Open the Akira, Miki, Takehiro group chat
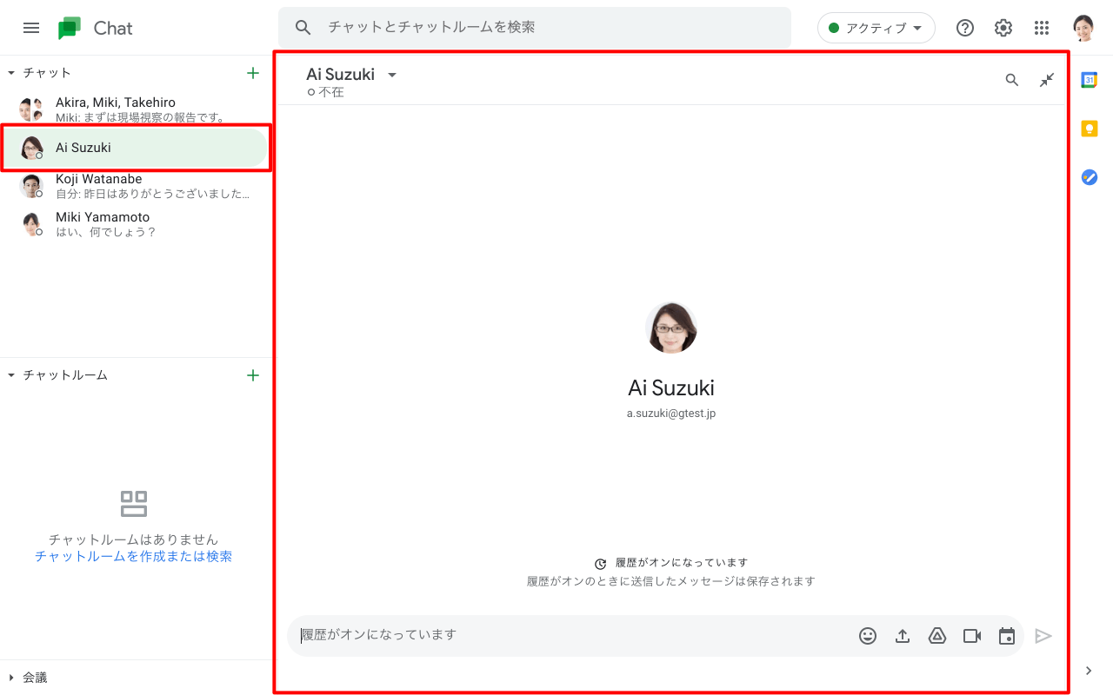The height and width of the screenshot is (695, 1113). click(x=136, y=109)
